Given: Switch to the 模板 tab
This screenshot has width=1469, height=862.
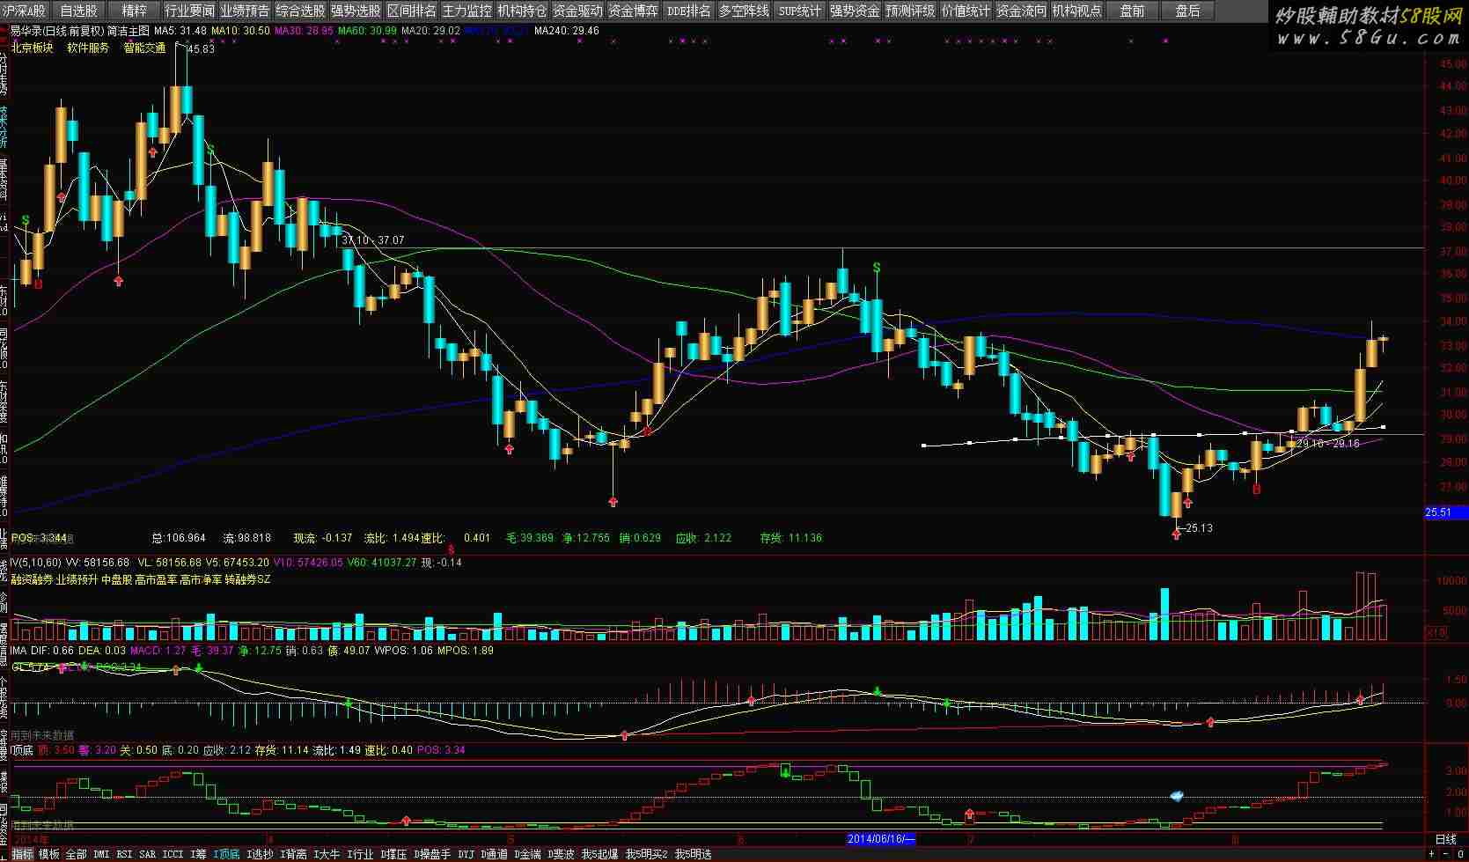Looking at the screenshot, I should coord(49,854).
